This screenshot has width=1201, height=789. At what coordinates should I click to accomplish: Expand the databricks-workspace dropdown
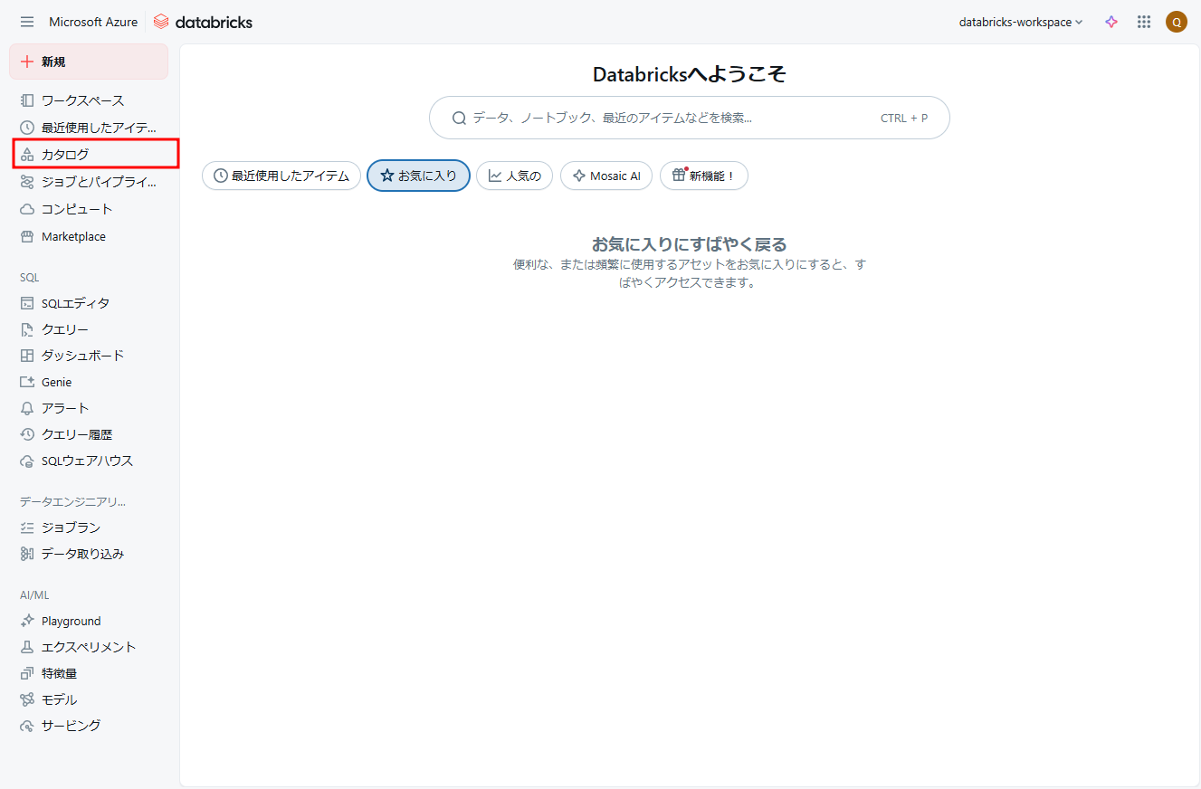pyautogui.click(x=1020, y=22)
